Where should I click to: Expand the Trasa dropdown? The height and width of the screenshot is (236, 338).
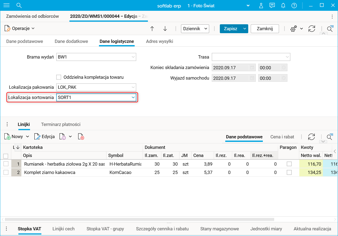pos(287,57)
